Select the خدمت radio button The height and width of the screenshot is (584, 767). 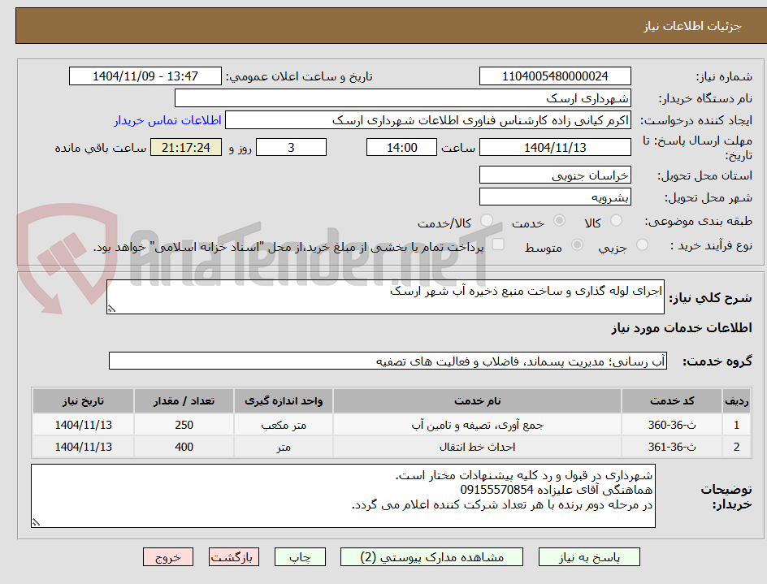[x=559, y=221]
